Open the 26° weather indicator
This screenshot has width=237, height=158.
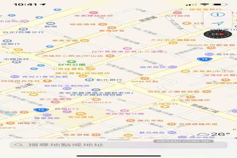click(x=214, y=134)
